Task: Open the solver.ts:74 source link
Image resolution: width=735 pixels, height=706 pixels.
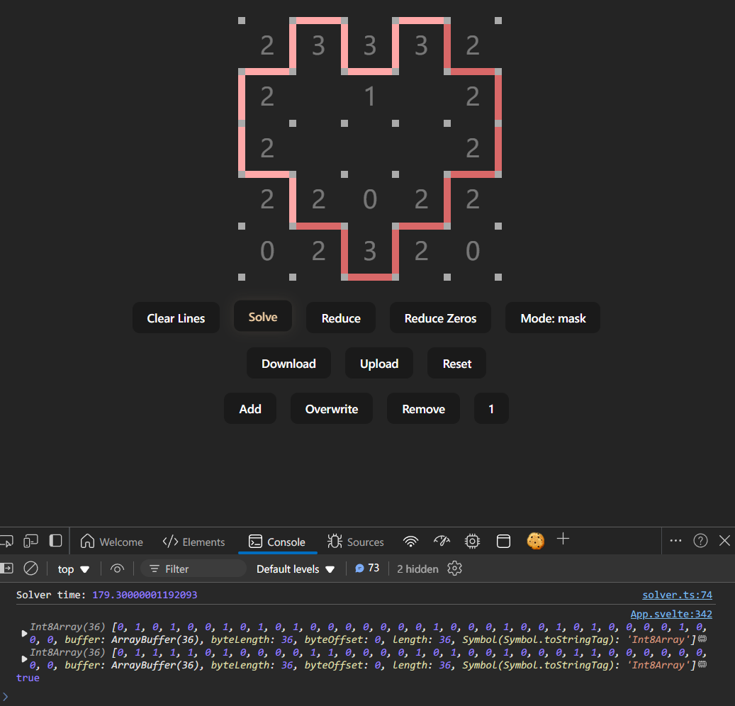Action: tap(677, 595)
